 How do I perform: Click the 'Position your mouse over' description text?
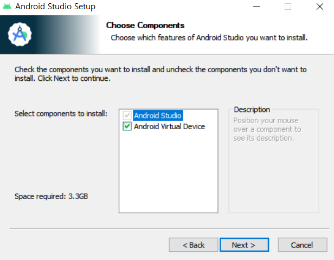pyautogui.click(x=267, y=129)
